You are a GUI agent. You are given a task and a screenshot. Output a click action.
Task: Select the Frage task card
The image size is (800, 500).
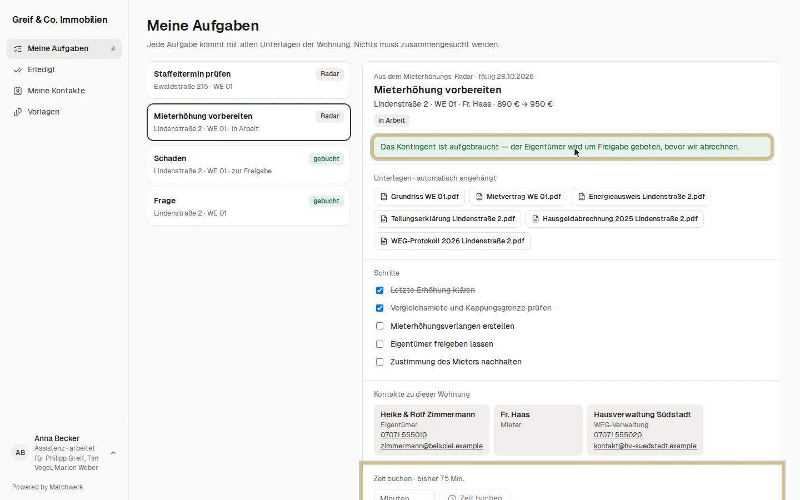tap(249, 207)
